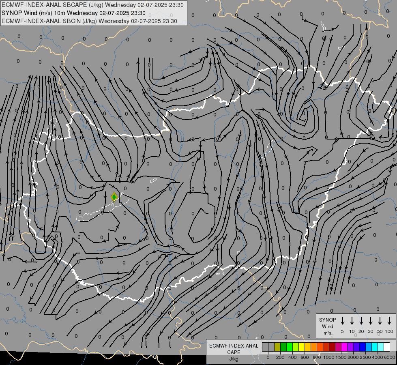Select the pure blue swatch left of 2500 tick
The width and height of the screenshot is (397, 365).
tap(363, 347)
